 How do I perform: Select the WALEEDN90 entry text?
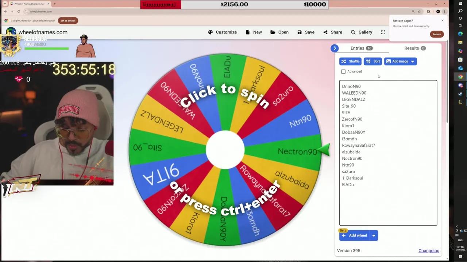tap(354, 93)
